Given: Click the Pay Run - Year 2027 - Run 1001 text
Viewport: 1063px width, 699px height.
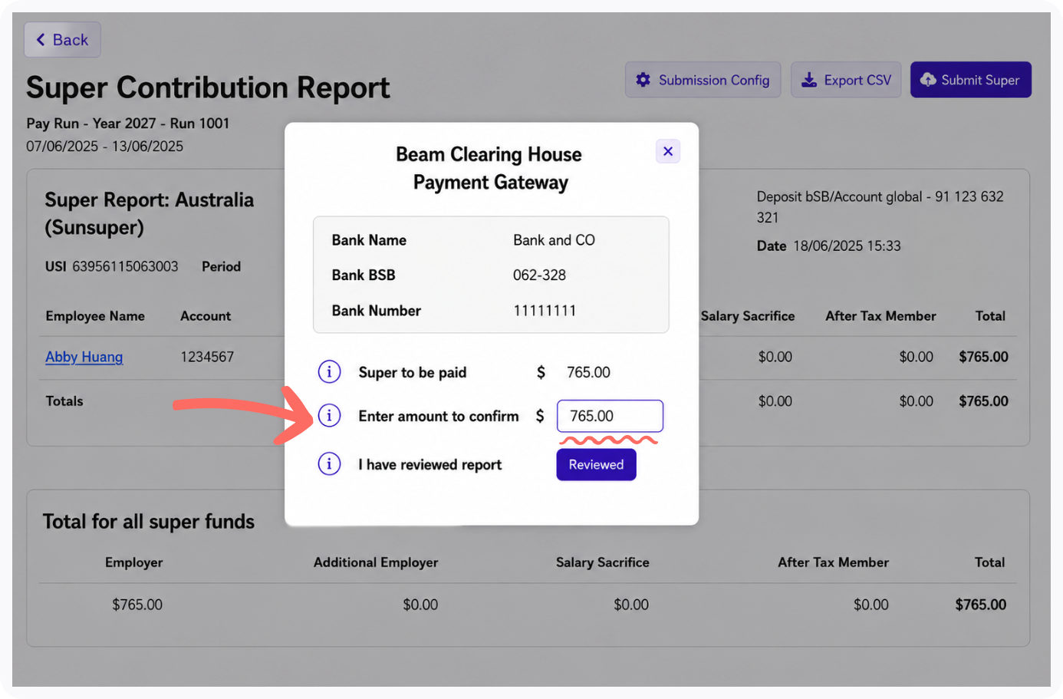Looking at the screenshot, I should tap(128, 124).
